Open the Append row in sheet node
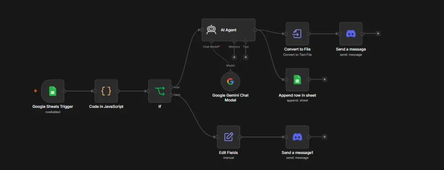The height and width of the screenshot is (170, 444). pos(297,79)
